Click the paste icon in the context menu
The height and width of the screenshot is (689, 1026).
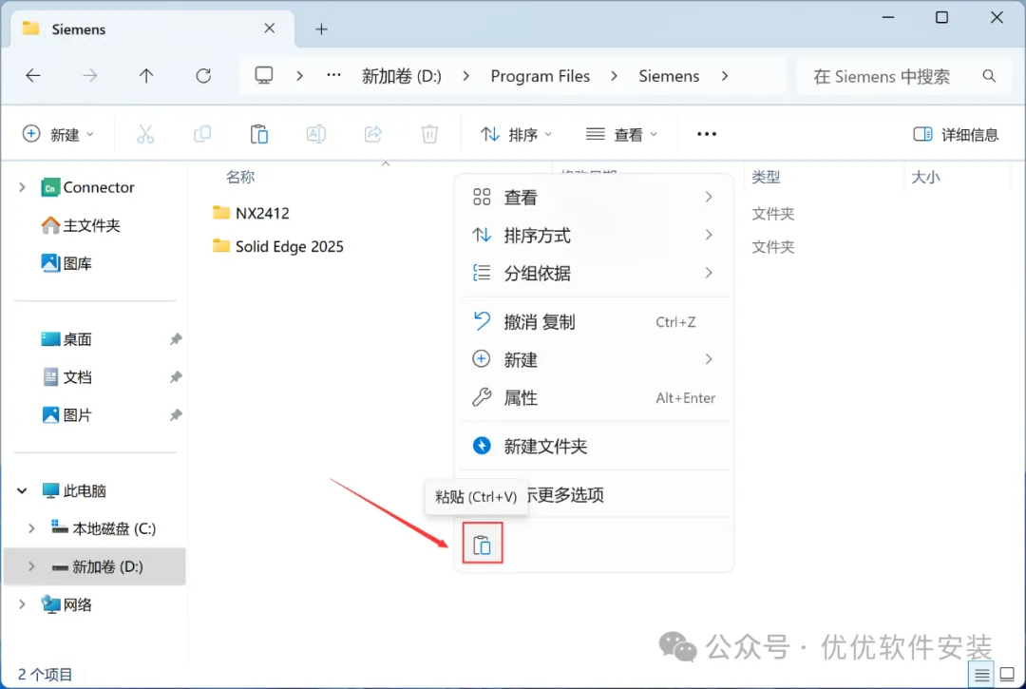coord(483,544)
